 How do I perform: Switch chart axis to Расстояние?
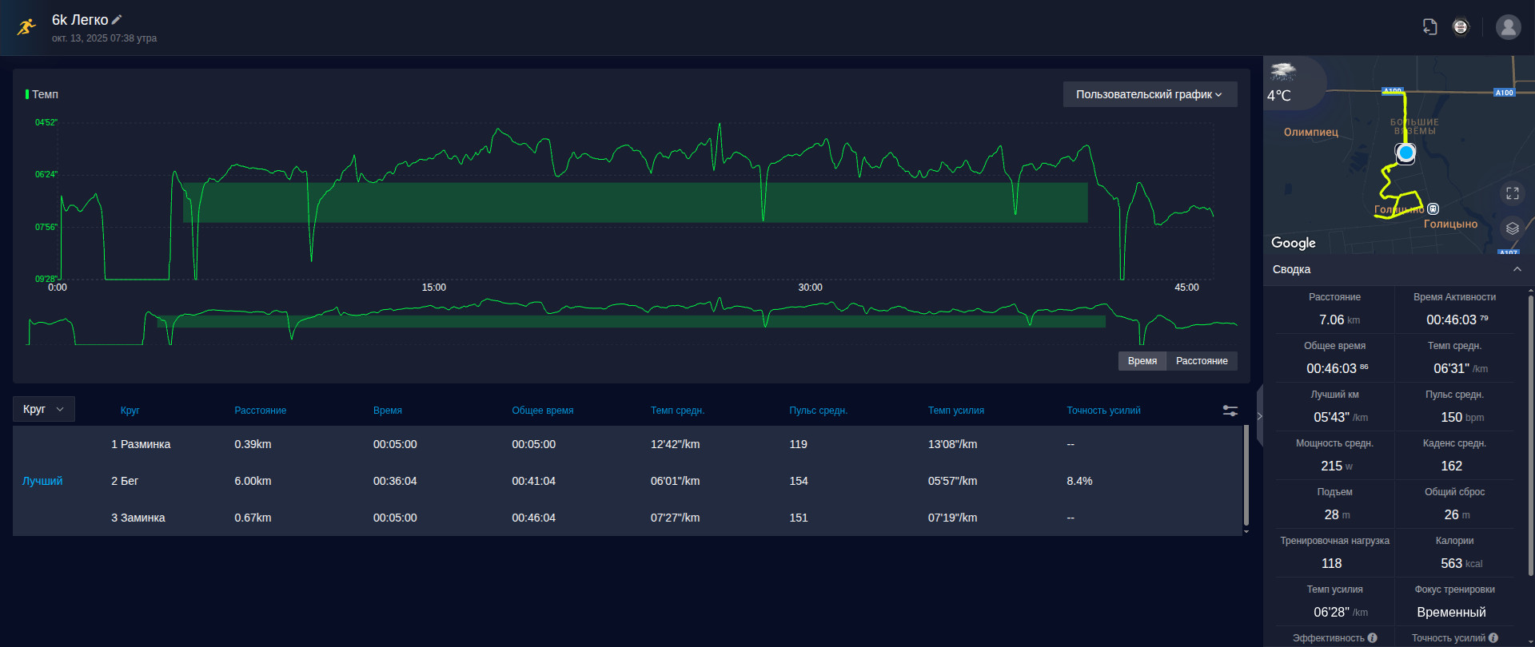tap(1202, 361)
